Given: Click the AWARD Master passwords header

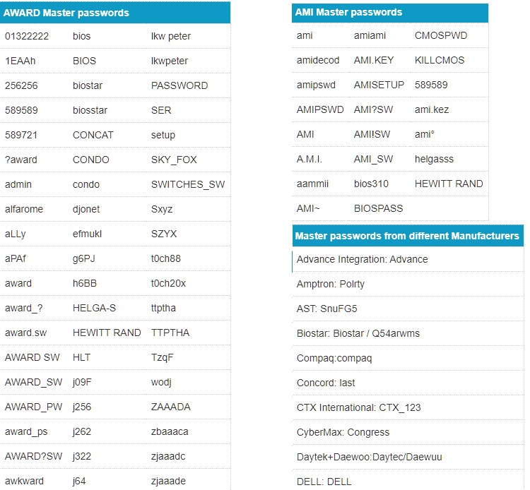Looking at the screenshot, I should (66, 13).
